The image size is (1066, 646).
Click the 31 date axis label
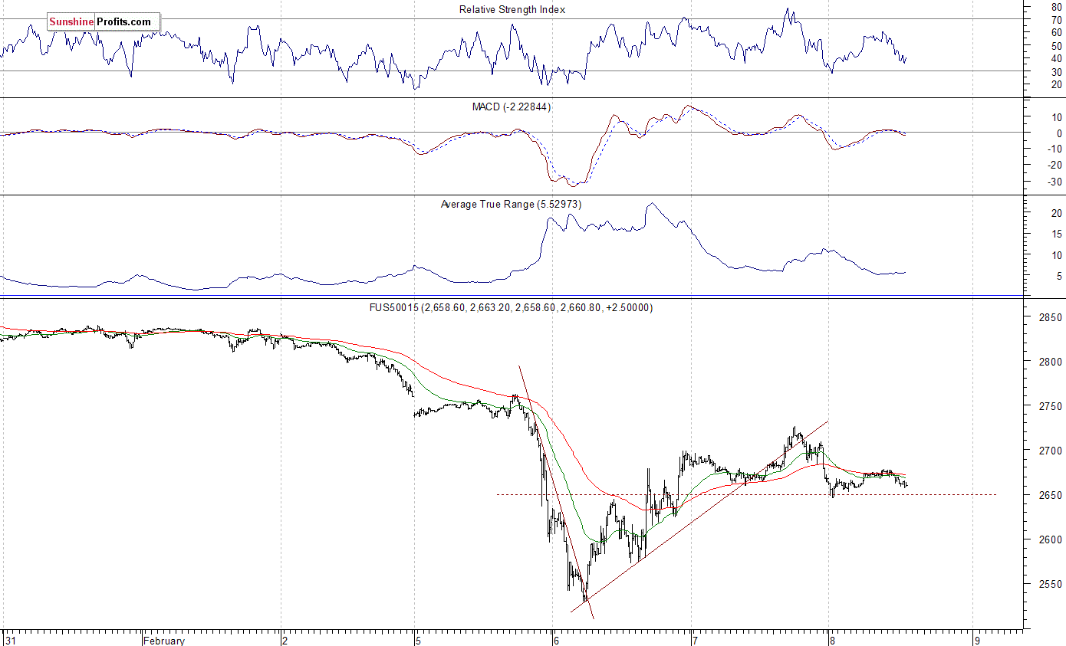point(9,640)
